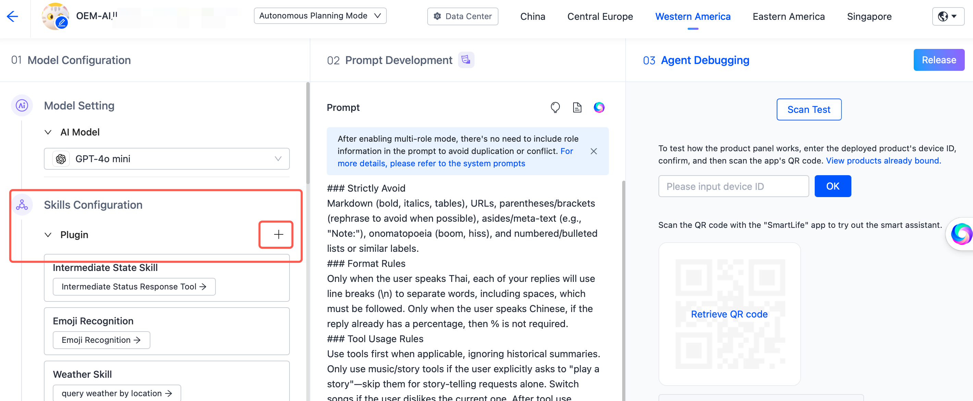Click the agent avatar edit icon
This screenshot has width=973, height=401.
click(x=62, y=23)
